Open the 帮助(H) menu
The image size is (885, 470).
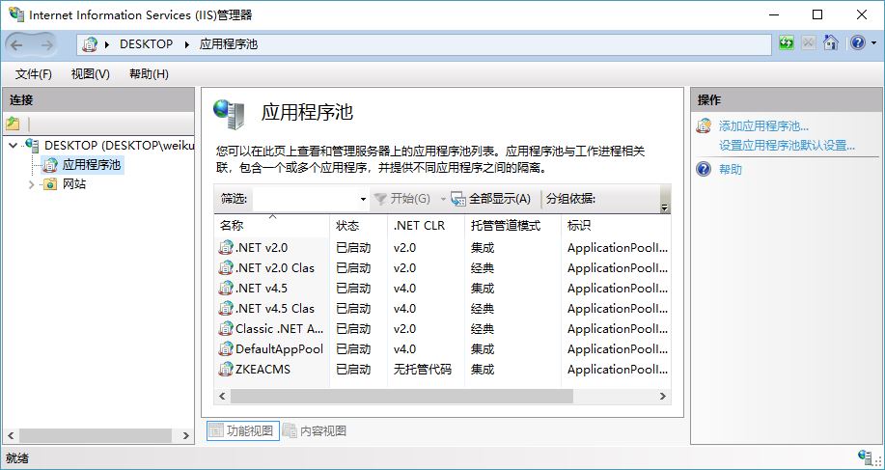coord(149,74)
